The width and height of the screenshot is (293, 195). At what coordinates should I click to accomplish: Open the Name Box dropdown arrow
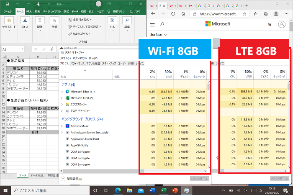pos(23,49)
